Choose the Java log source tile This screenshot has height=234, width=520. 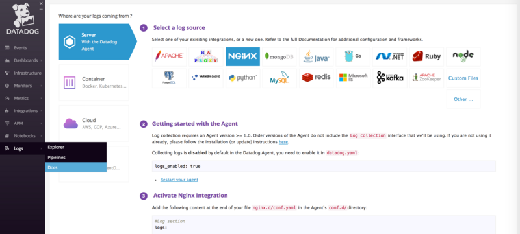pyautogui.click(x=317, y=56)
